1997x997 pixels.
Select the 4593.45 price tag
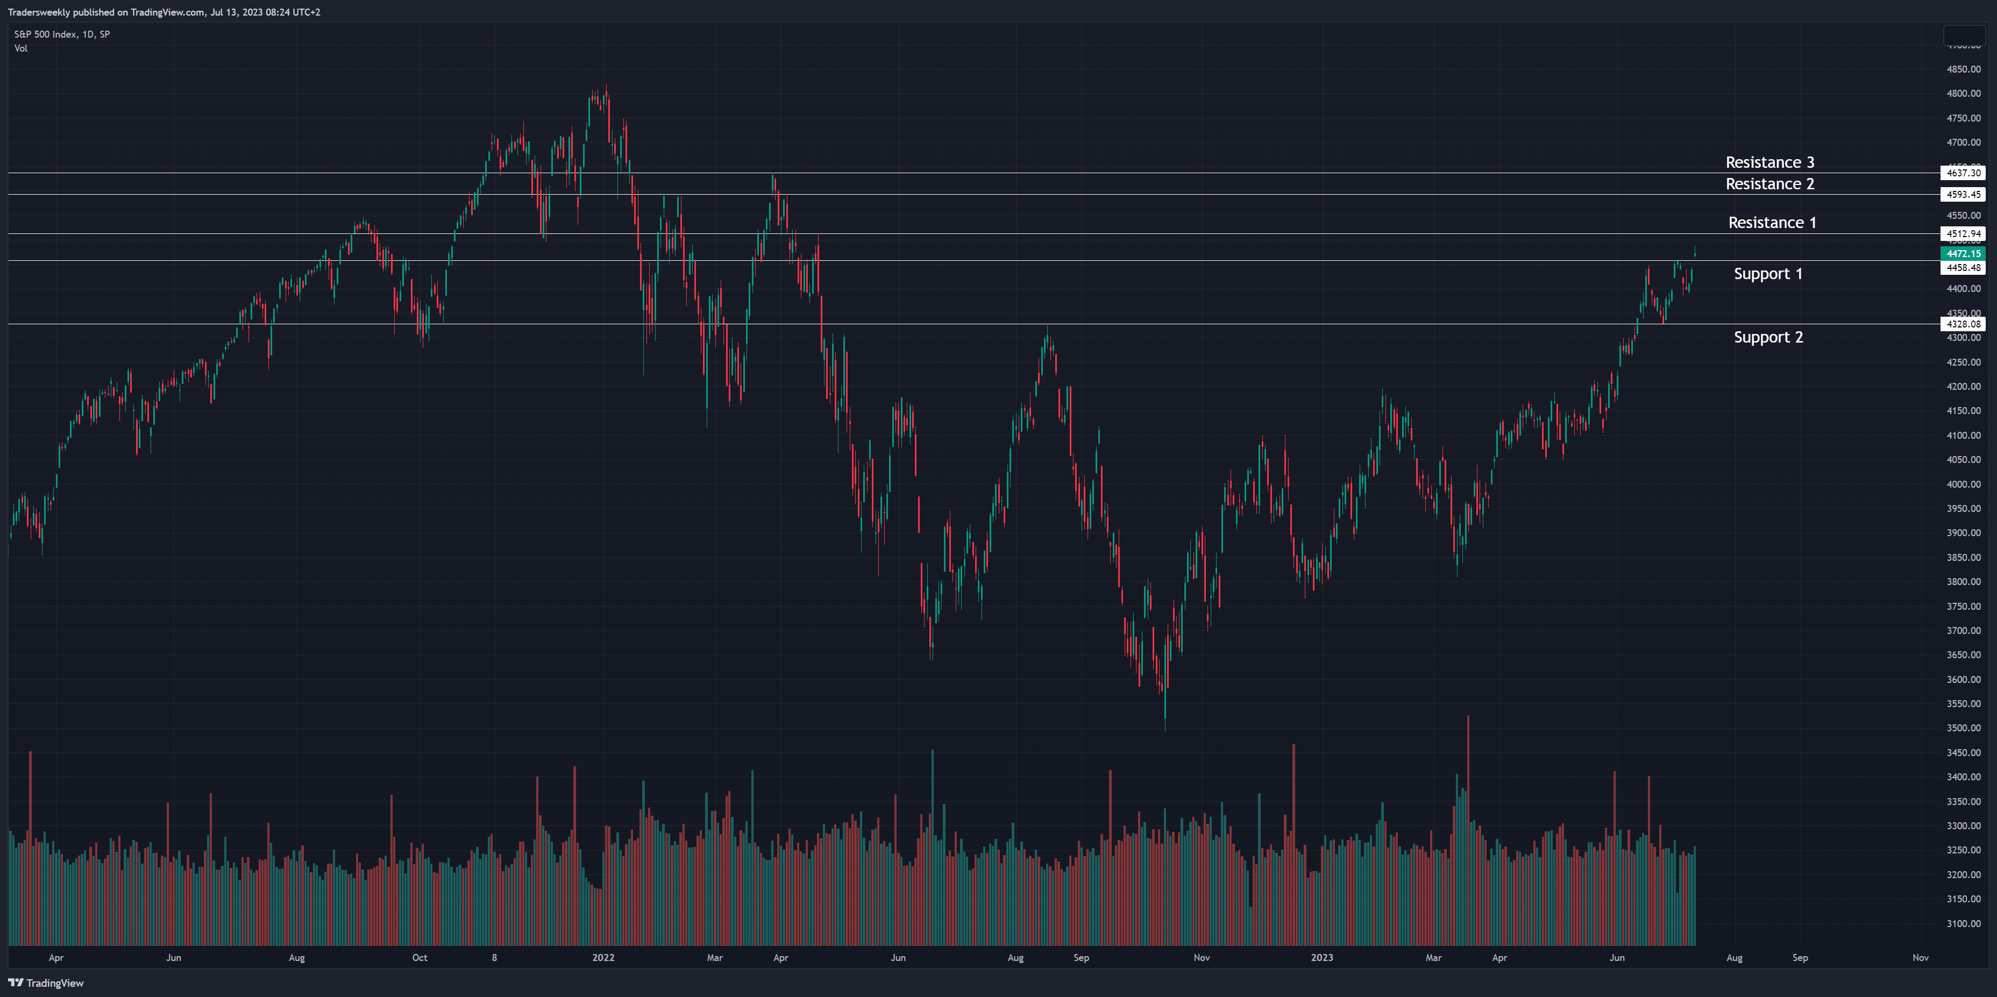tap(1963, 195)
